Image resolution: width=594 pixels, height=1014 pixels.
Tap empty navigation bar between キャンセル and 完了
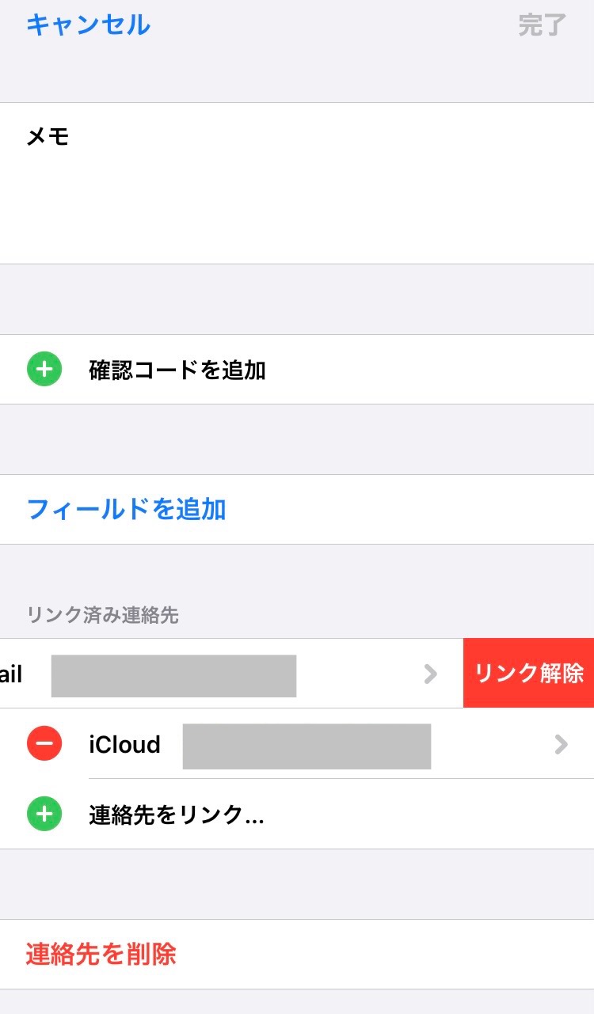pos(333,25)
